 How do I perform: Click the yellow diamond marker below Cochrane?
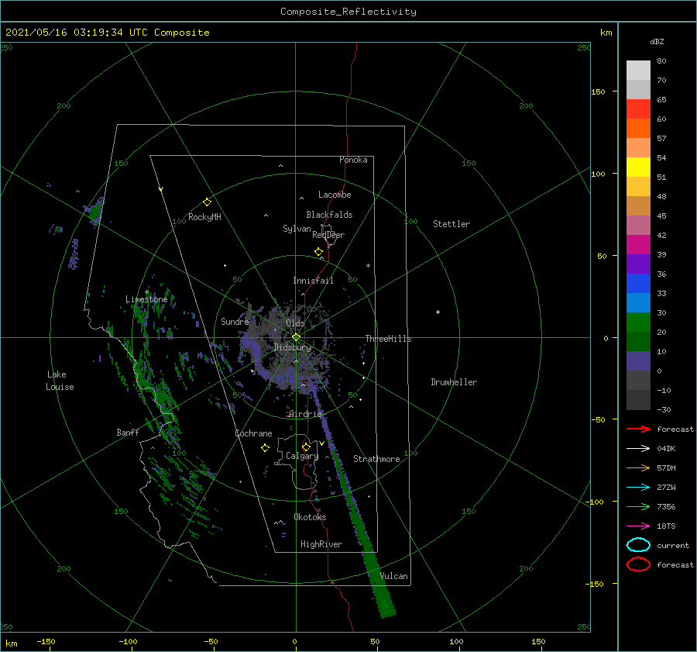point(265,448)
